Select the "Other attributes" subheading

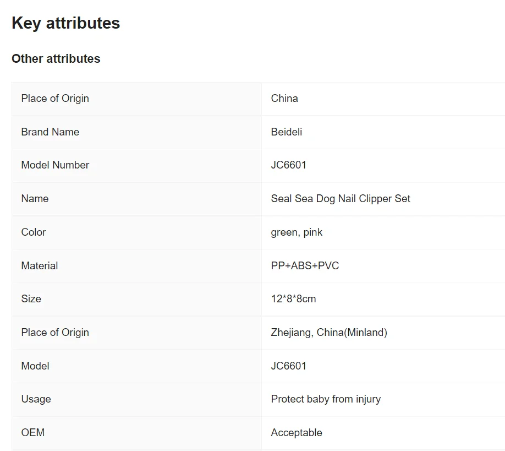[x=56, y=59]
